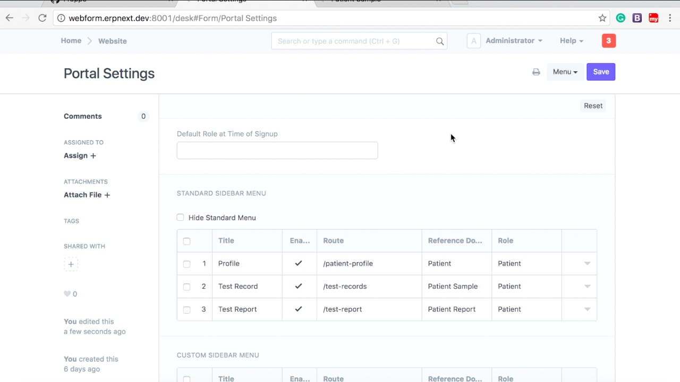Click the Save button
680x382 pixels.
[x=601, y=72]
